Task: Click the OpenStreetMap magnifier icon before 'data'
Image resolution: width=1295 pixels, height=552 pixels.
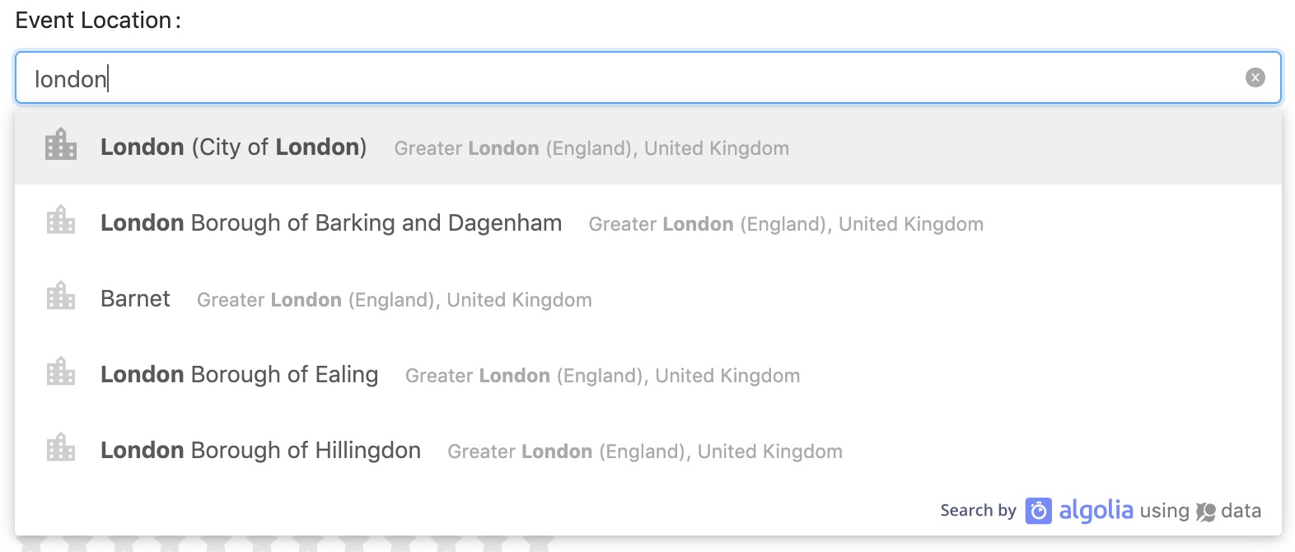Action: 1205,512
